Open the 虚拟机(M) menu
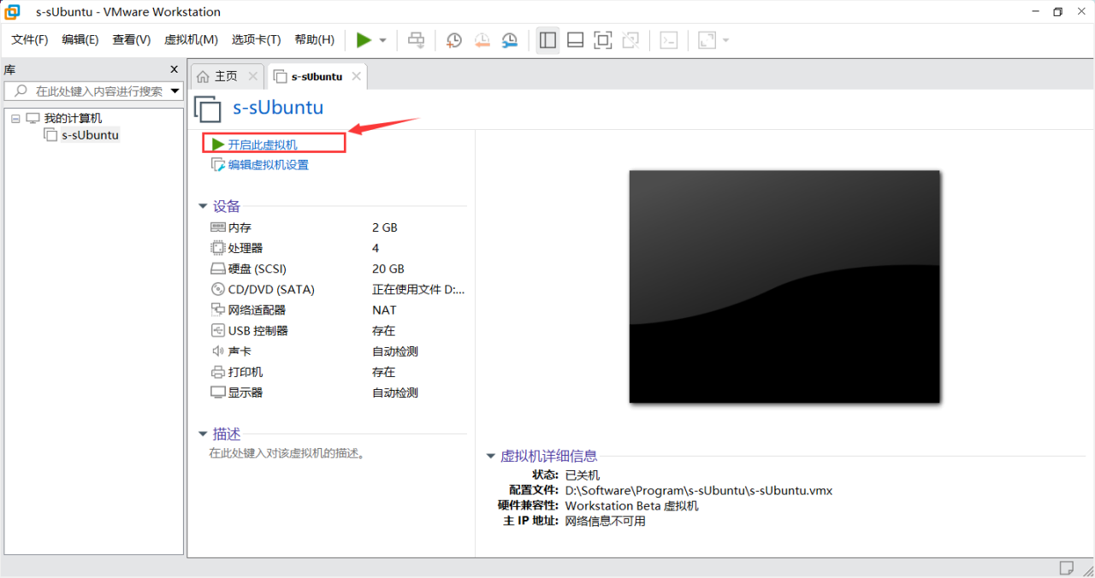This screenshot has height=578, width=1095. click(x=191, y=40)
